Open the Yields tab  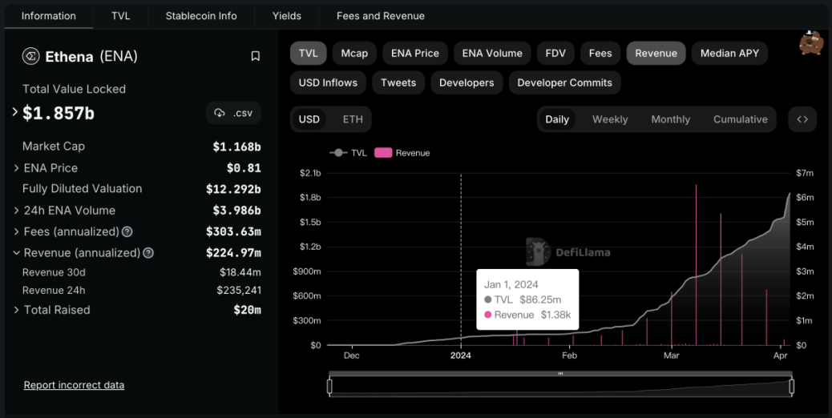[286, 16]
